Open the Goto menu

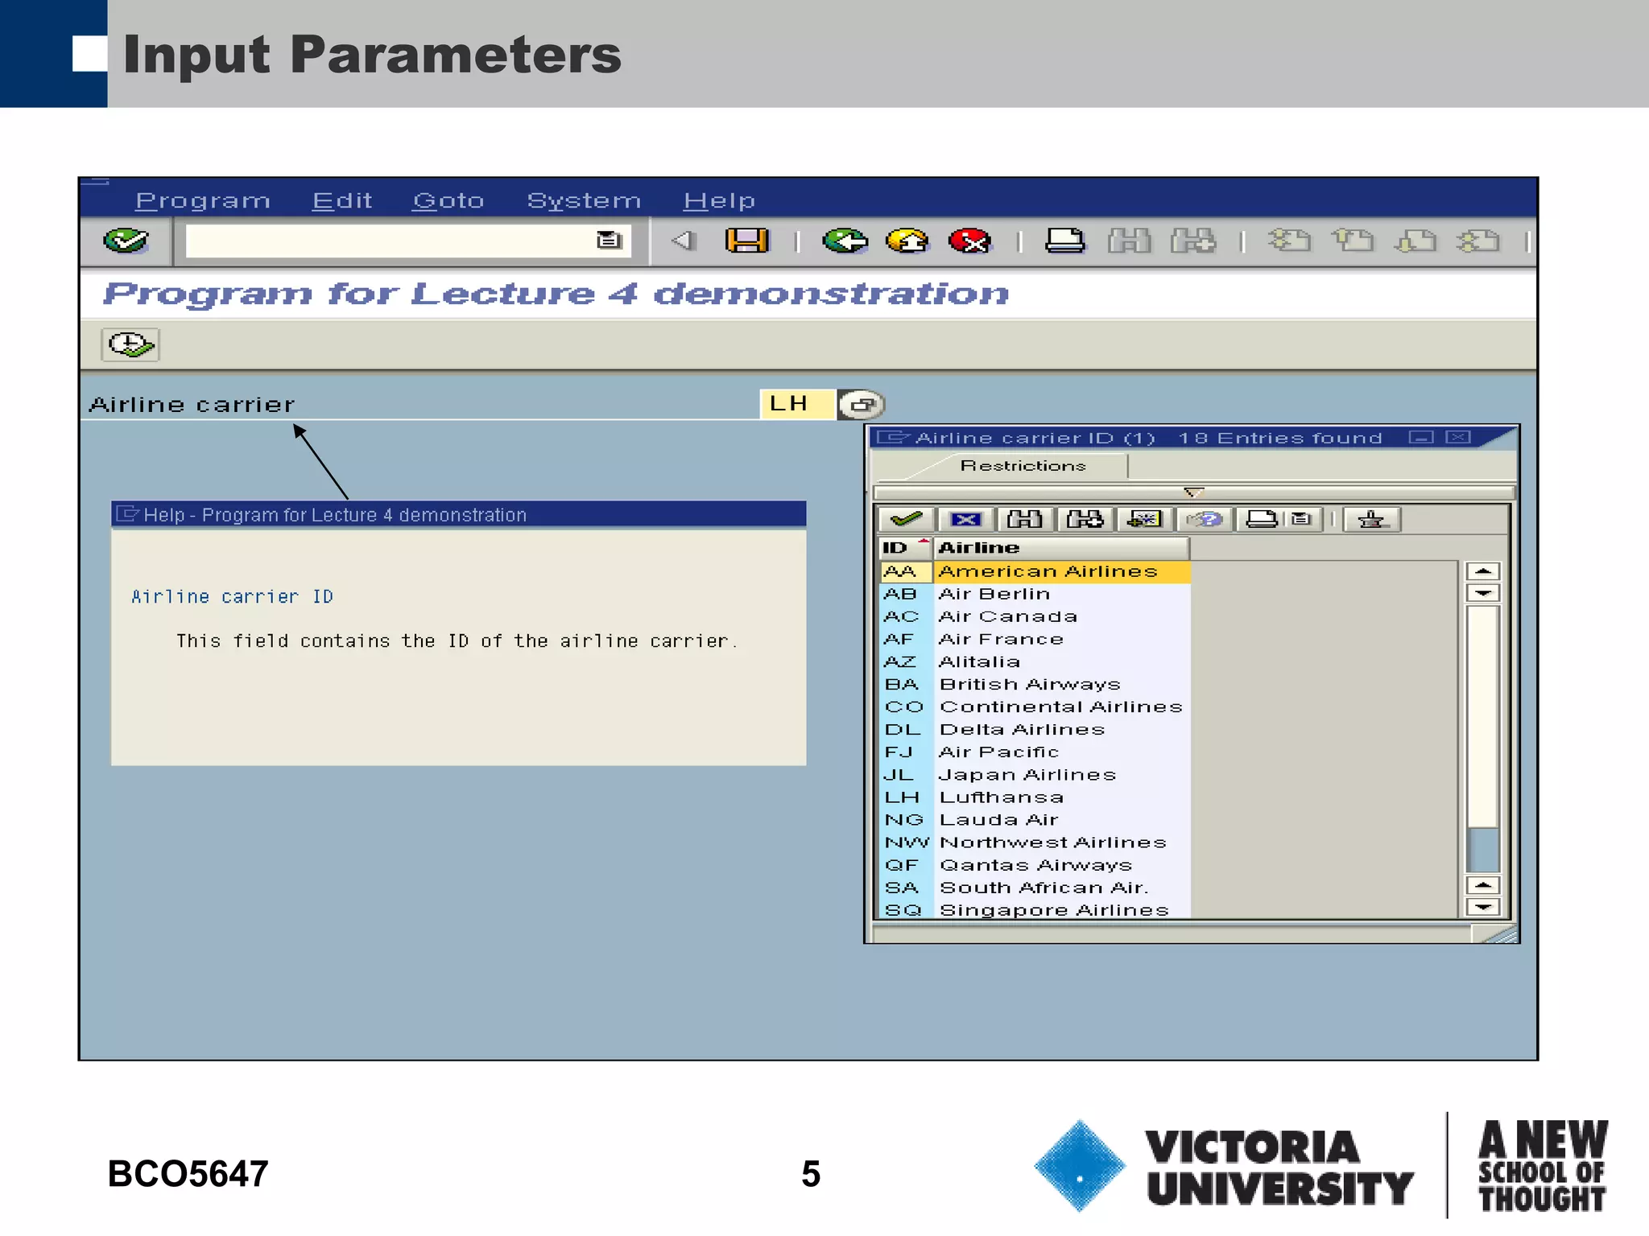448,201
